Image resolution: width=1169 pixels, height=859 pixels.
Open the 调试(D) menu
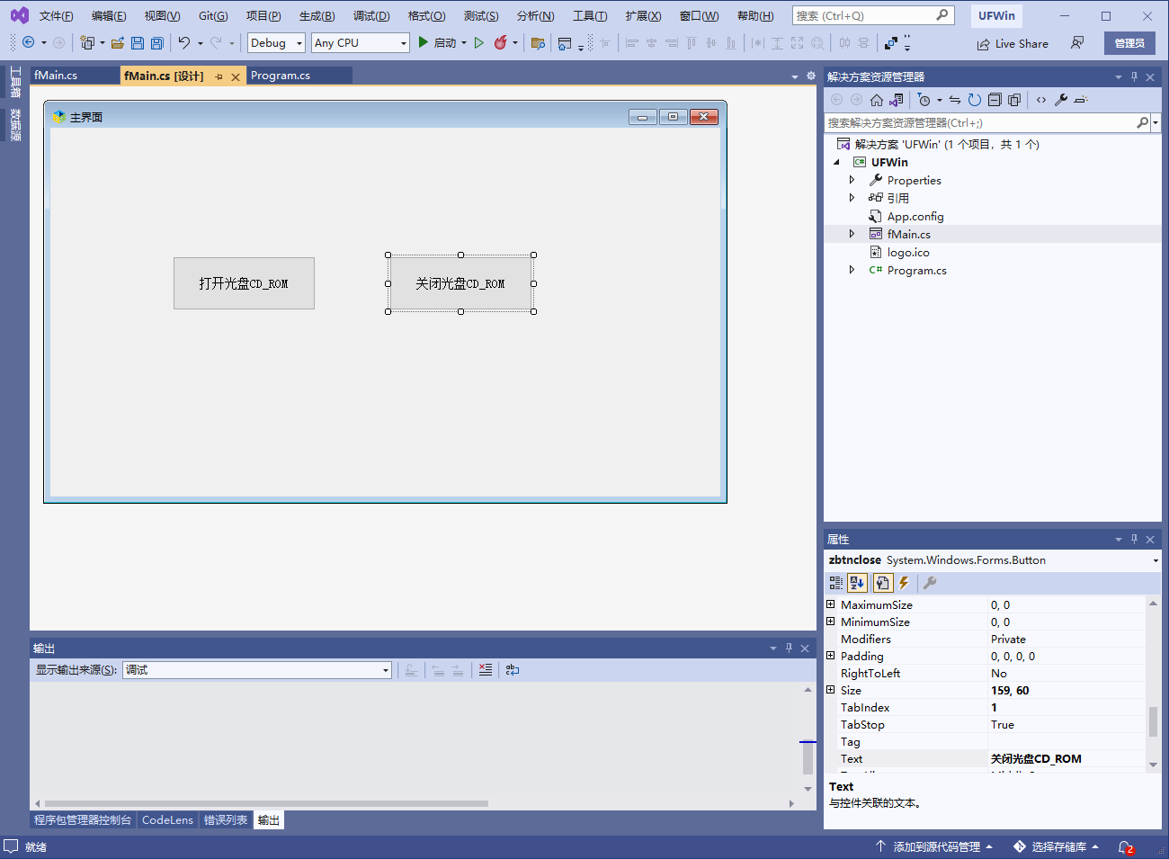371,16
